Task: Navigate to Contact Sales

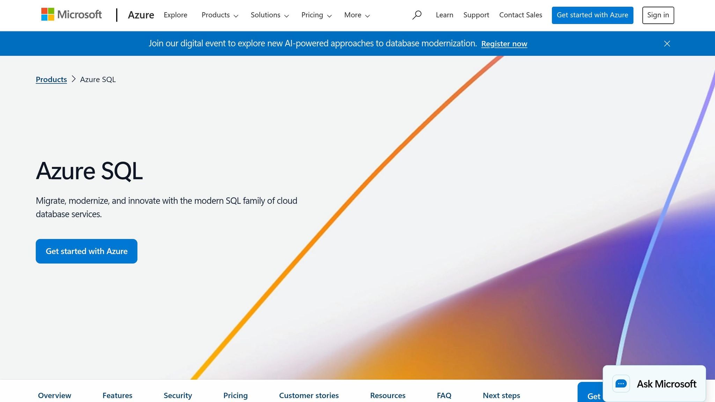Action: (521, 15)
